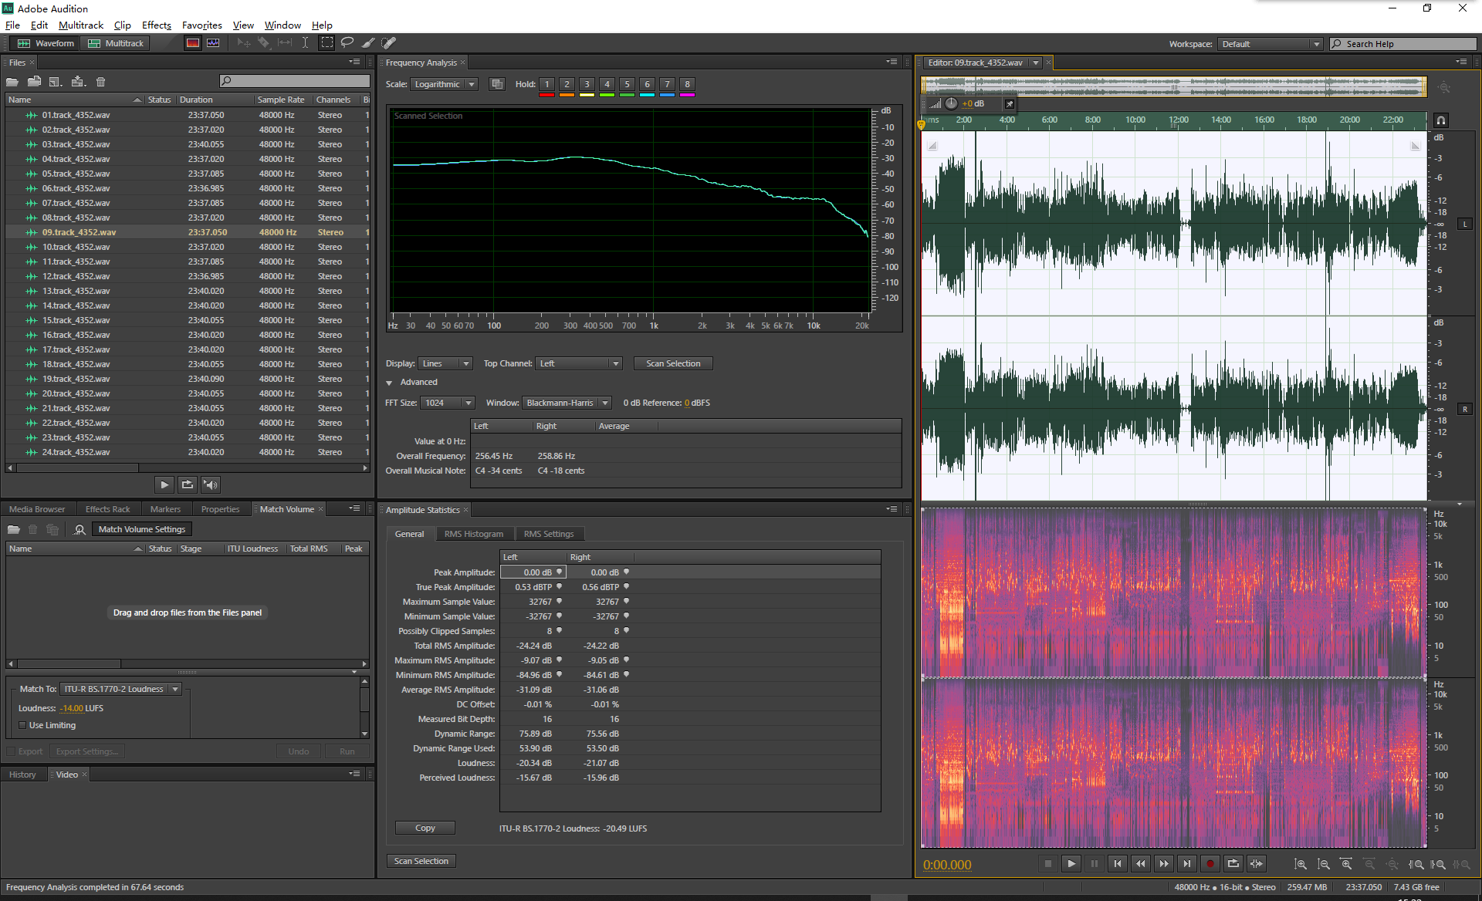Click Hold button 4 with green swatch

(607, 86)
